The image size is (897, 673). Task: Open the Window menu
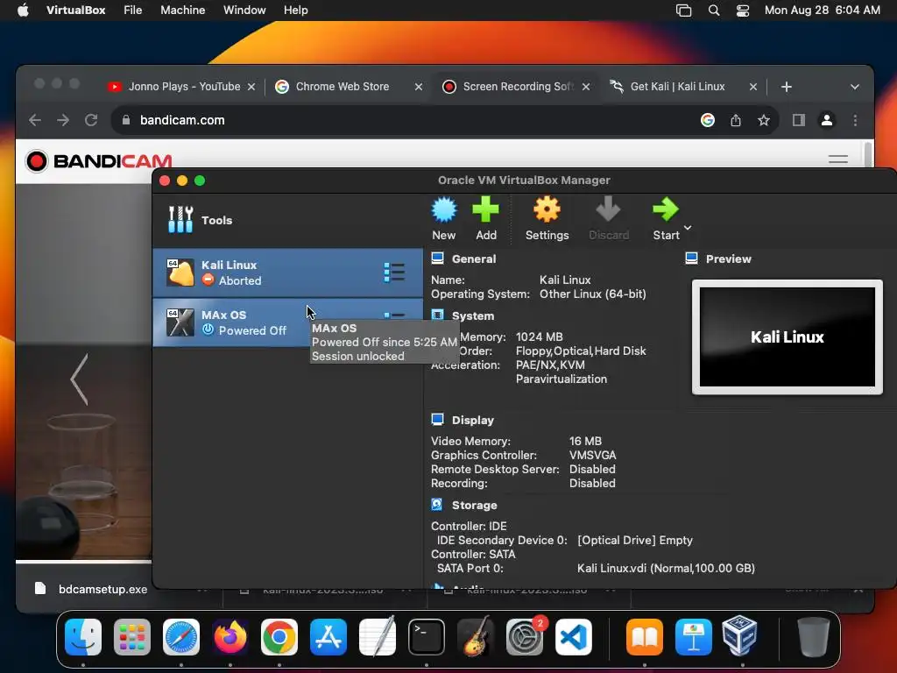pos(244,11)
